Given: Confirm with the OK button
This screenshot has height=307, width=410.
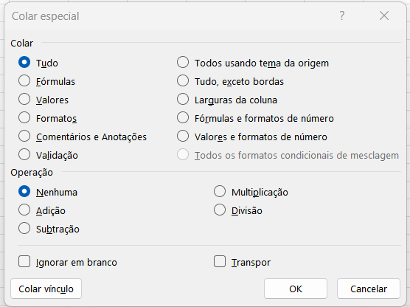Looking at the screenshot, I should pos(296,289).
